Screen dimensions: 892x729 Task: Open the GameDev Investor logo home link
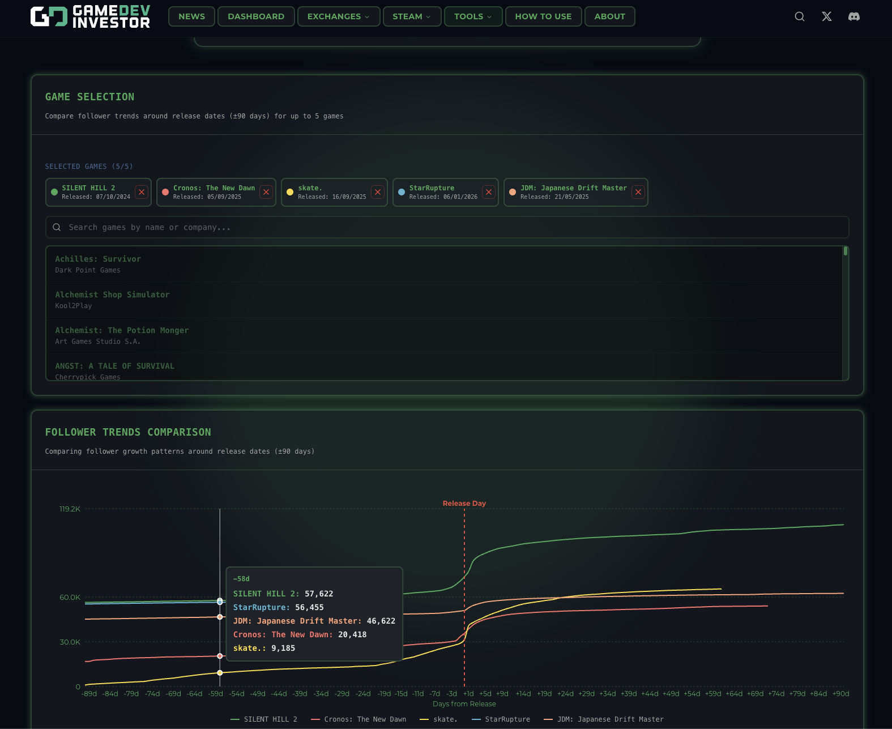point(90,16)
